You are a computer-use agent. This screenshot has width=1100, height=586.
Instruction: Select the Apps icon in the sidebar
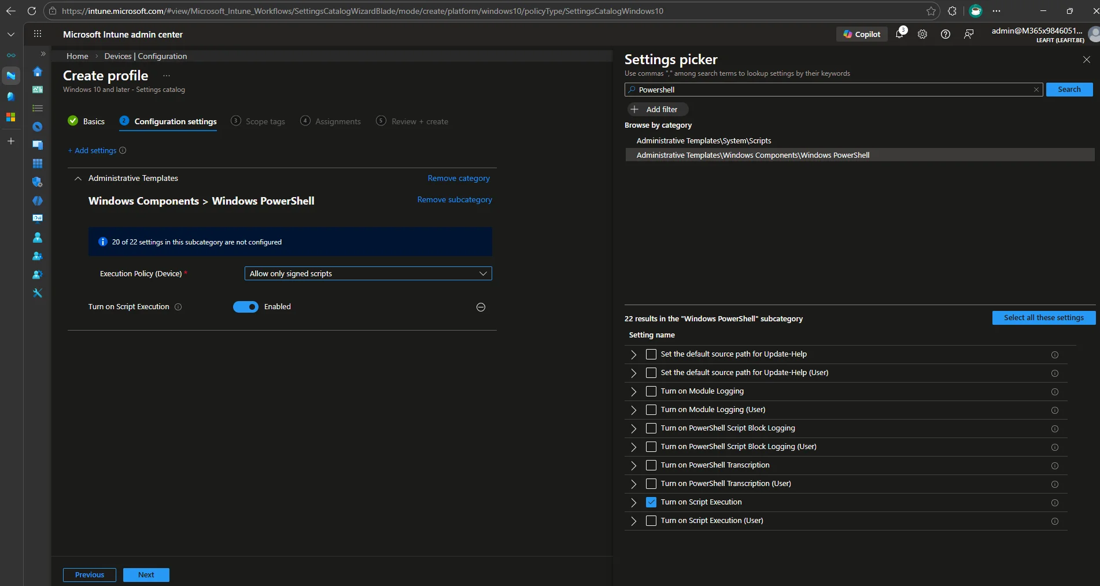click(x=37, y=145)
